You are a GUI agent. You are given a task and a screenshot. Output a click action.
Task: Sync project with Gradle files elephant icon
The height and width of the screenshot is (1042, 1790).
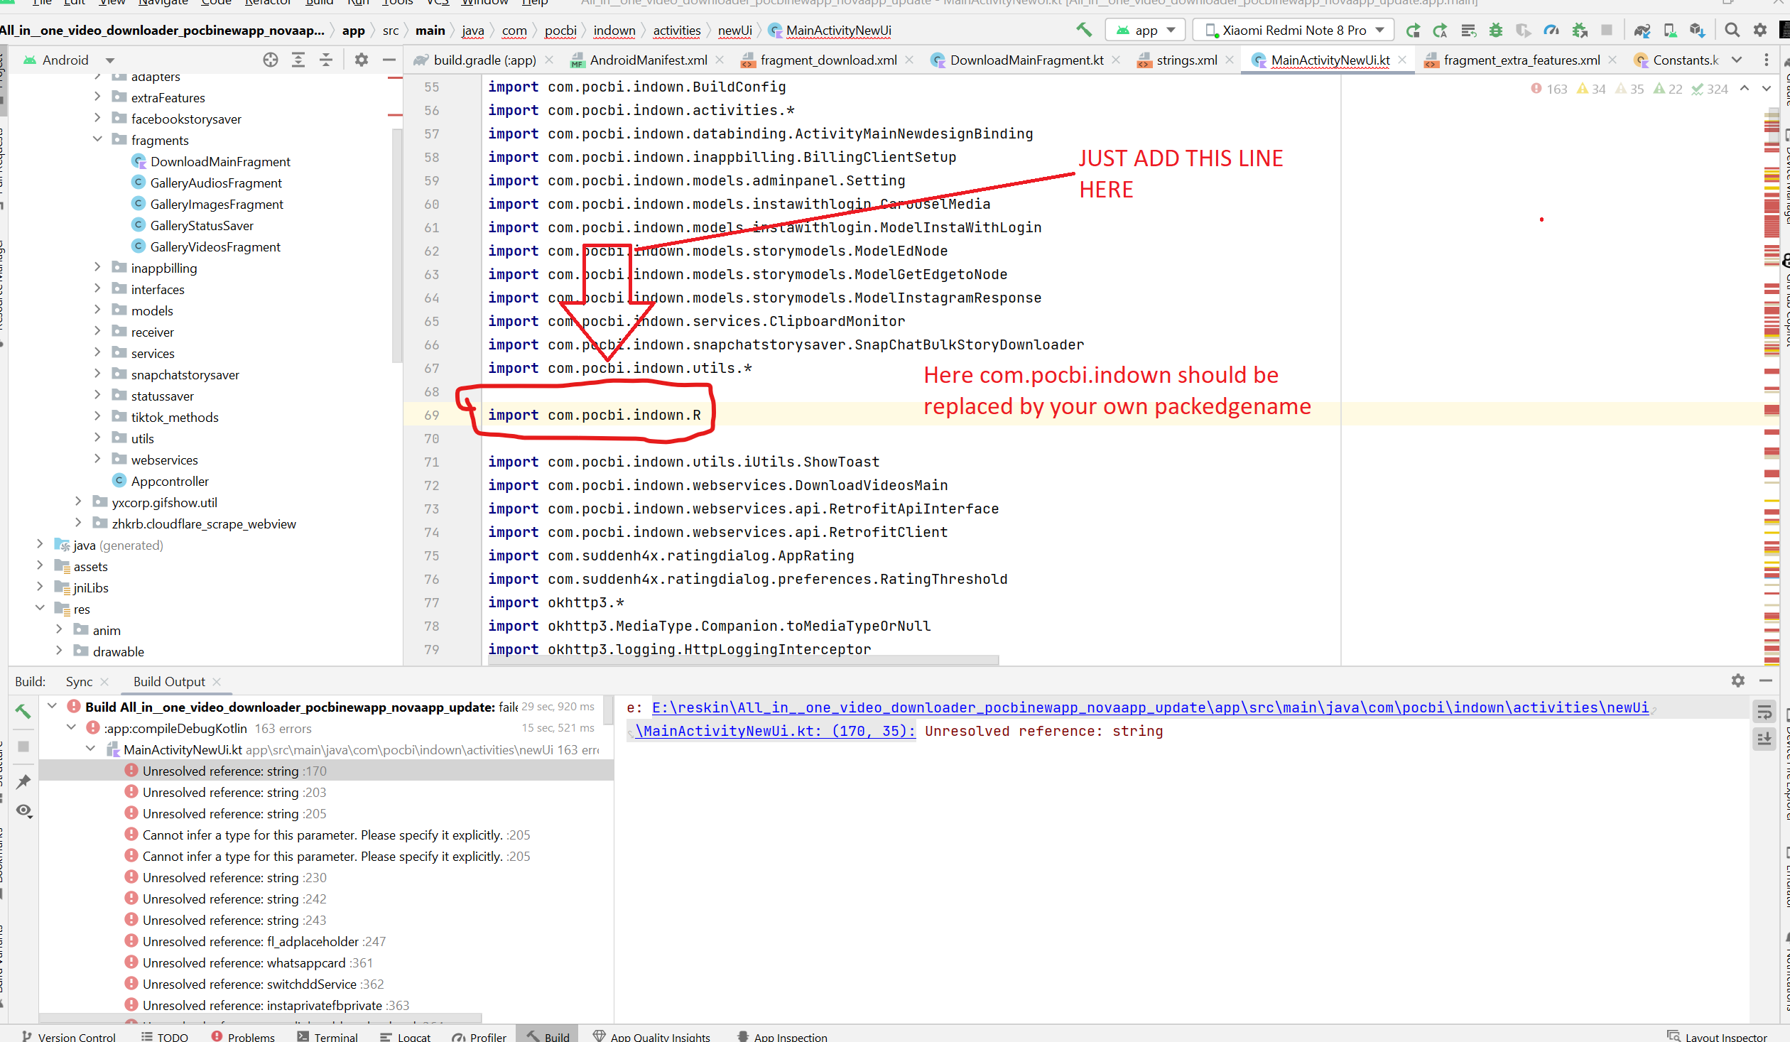(x=1642, y=30)
